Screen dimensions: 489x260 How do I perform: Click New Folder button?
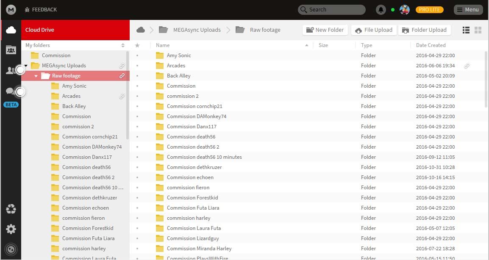325,30
